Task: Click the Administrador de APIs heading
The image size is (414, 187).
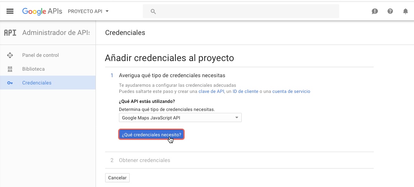Action: coord(56,33)
